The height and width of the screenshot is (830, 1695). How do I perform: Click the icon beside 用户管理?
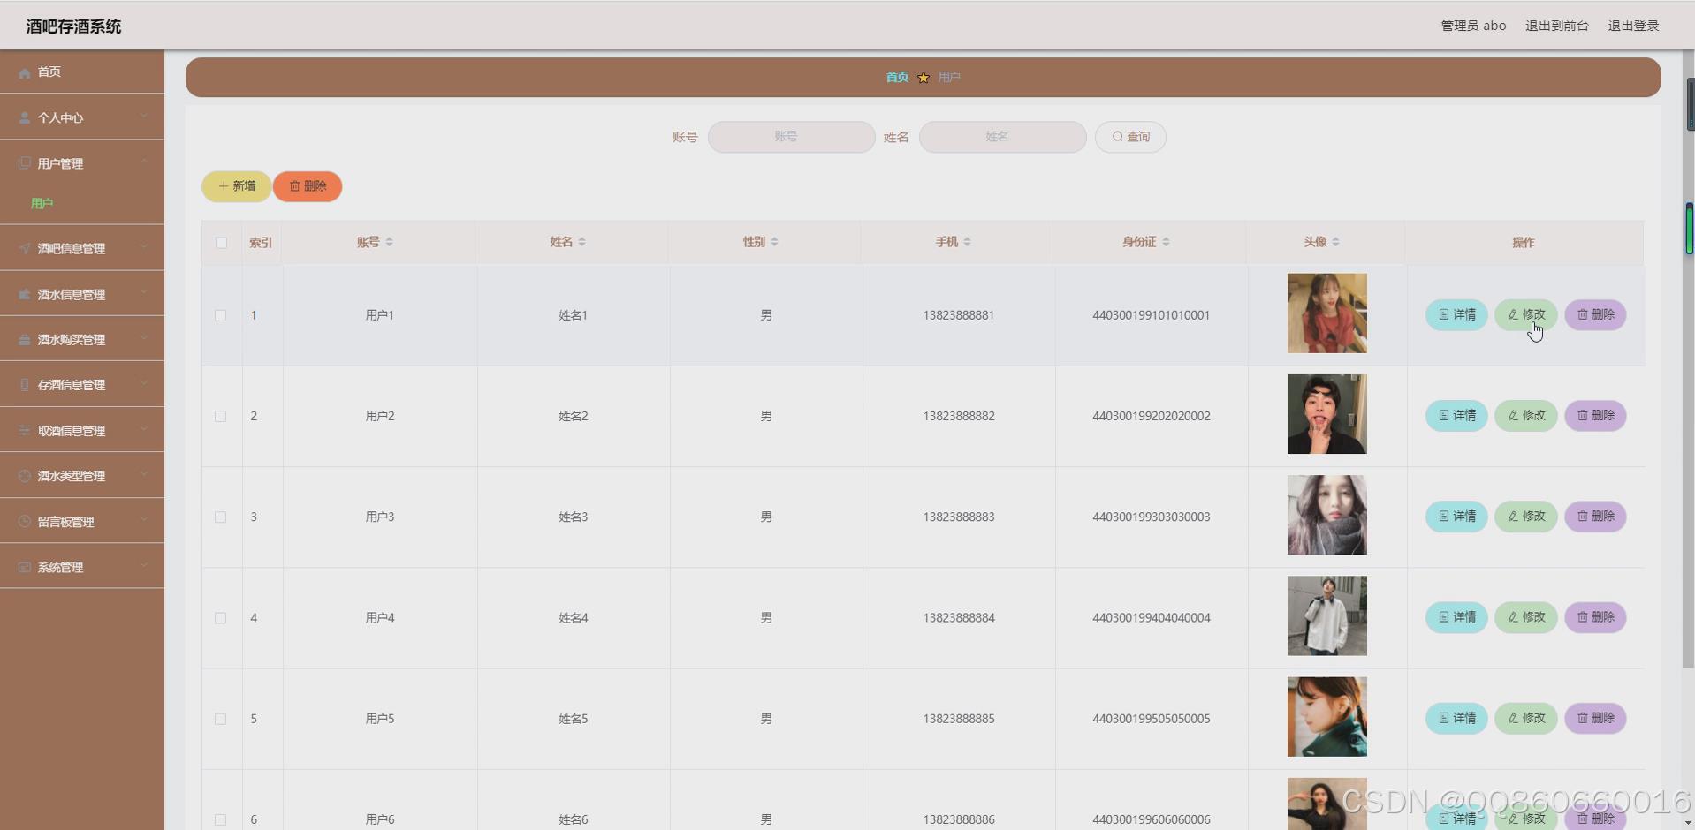click(25, 163)
